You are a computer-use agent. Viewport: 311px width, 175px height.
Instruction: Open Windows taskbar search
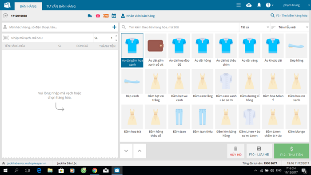coord(16,171)
